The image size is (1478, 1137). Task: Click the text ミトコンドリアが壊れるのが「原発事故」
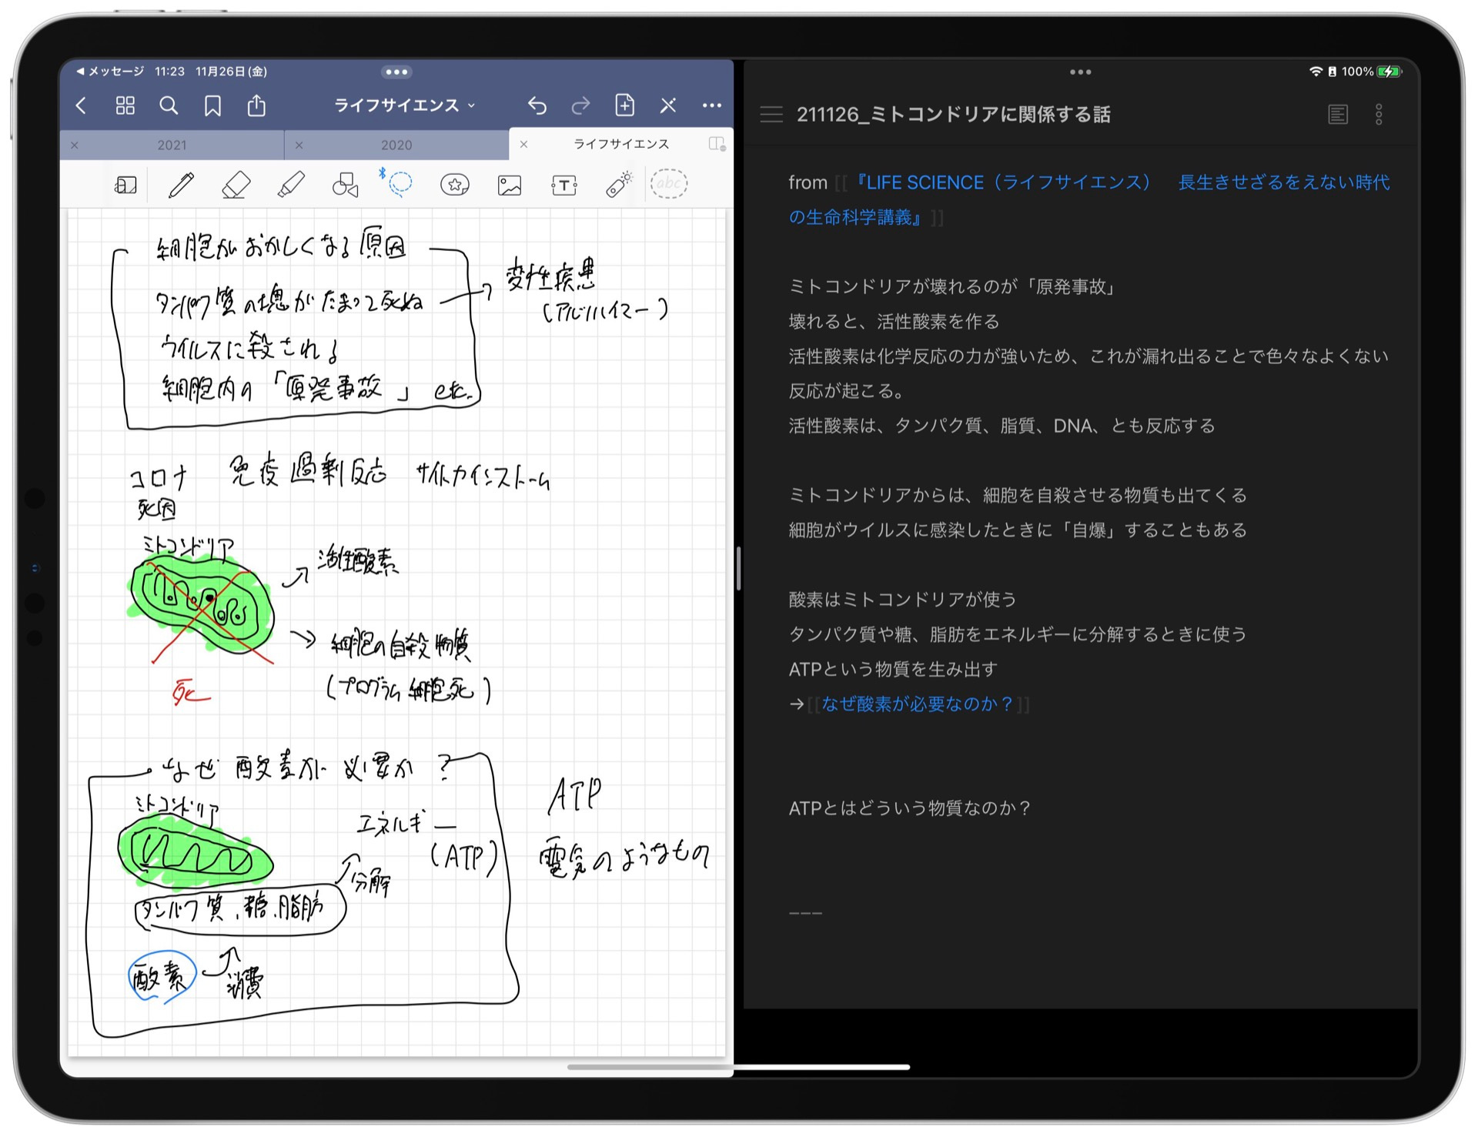point(952,286)
